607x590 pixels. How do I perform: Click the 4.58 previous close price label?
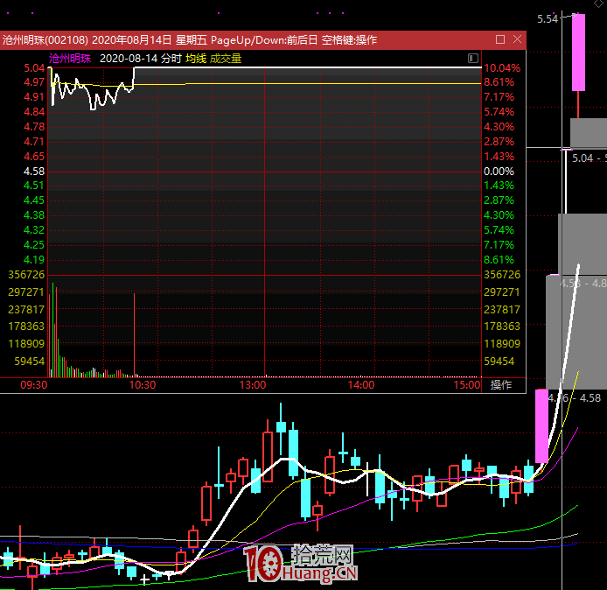[x=34, y=172]
